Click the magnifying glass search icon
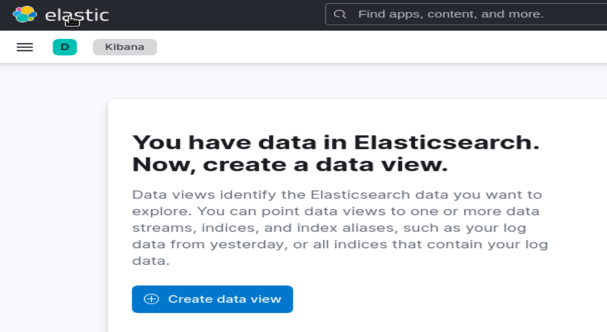The width and height of the screenshot is (607, 332). click(340, 14)
